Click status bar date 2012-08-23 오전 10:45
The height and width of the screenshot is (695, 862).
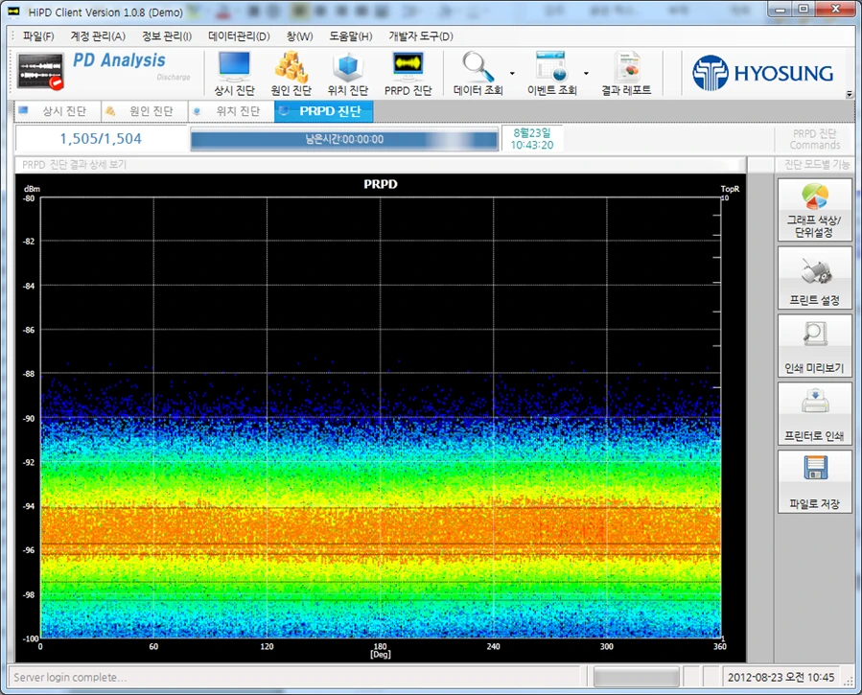tap(781, 678)
